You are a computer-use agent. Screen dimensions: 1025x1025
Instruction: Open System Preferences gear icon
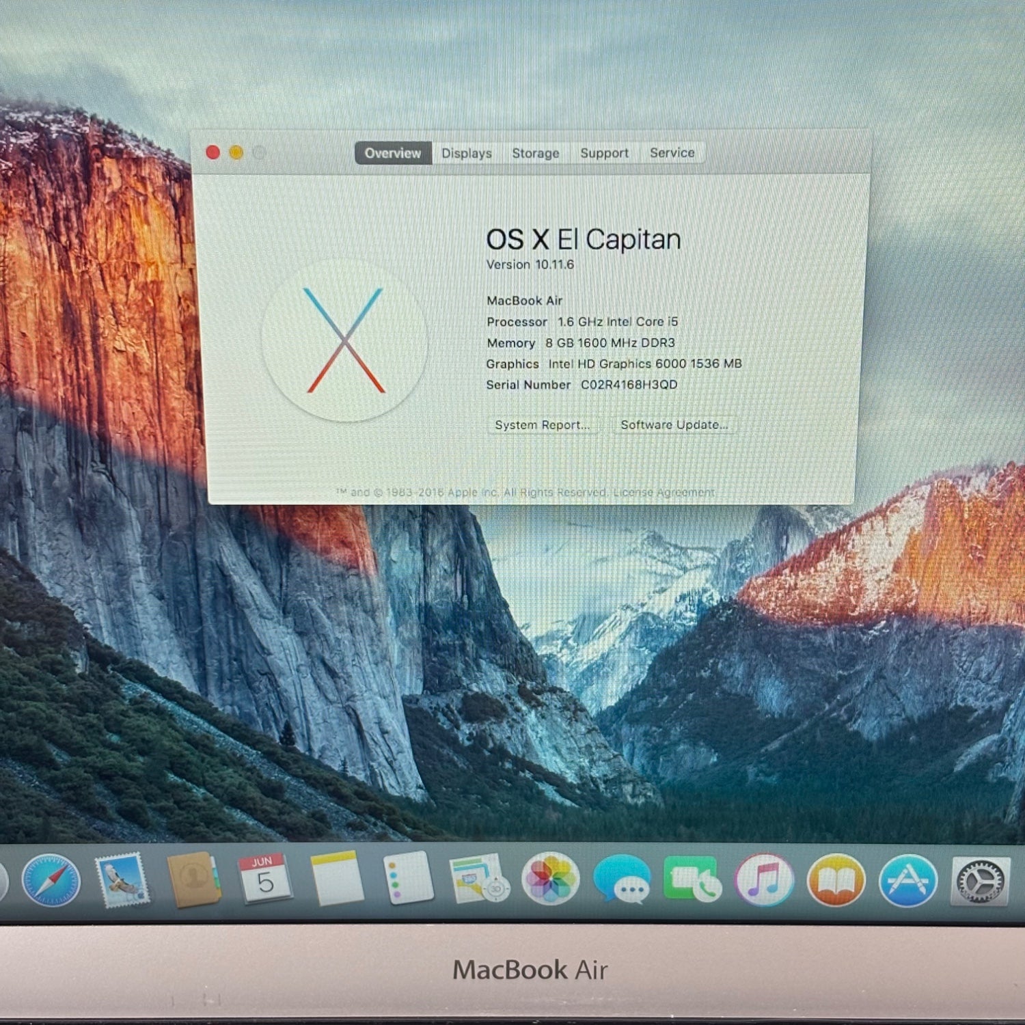981,881
